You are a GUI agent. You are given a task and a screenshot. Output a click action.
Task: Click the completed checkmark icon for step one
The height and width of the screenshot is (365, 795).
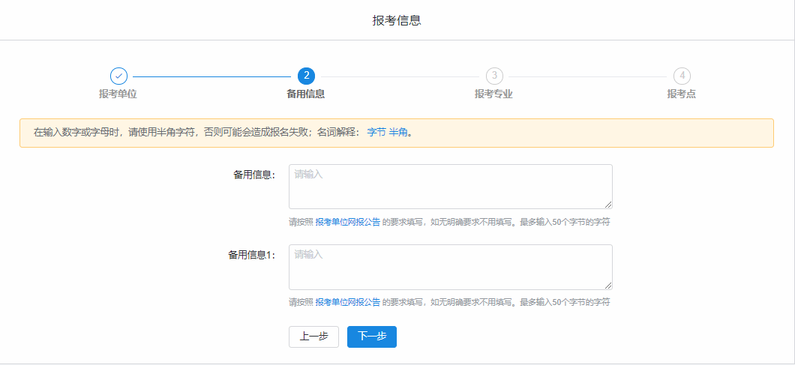click(x=118, y=76)
